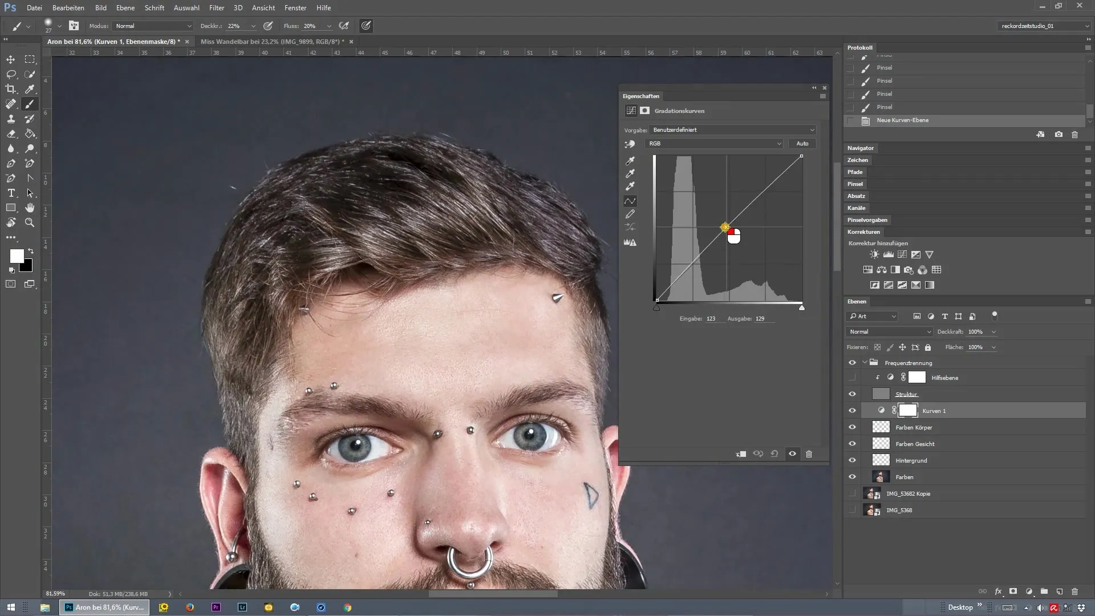Add layer style via fx icon
The image size is (1095, 616).
coord(998,591)
